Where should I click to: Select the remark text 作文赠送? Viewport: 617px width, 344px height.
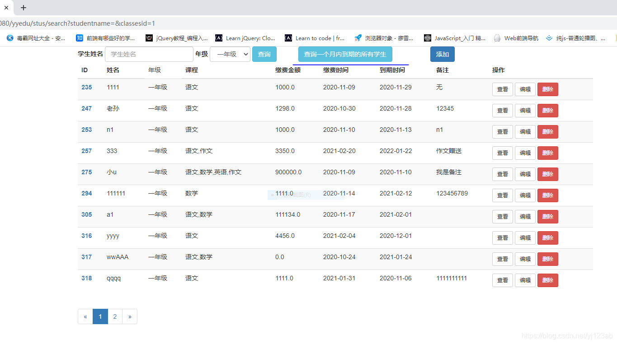point(449,151)
